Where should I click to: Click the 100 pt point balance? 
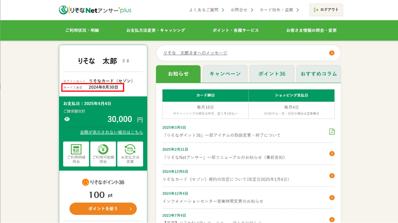tap(101, 195)
